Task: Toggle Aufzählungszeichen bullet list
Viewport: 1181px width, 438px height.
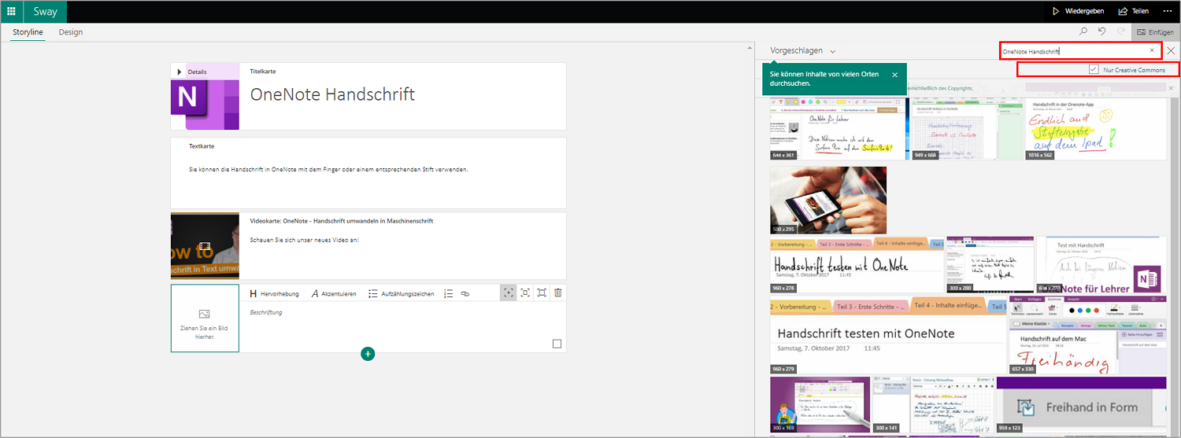Action: (x=401, y=293)
